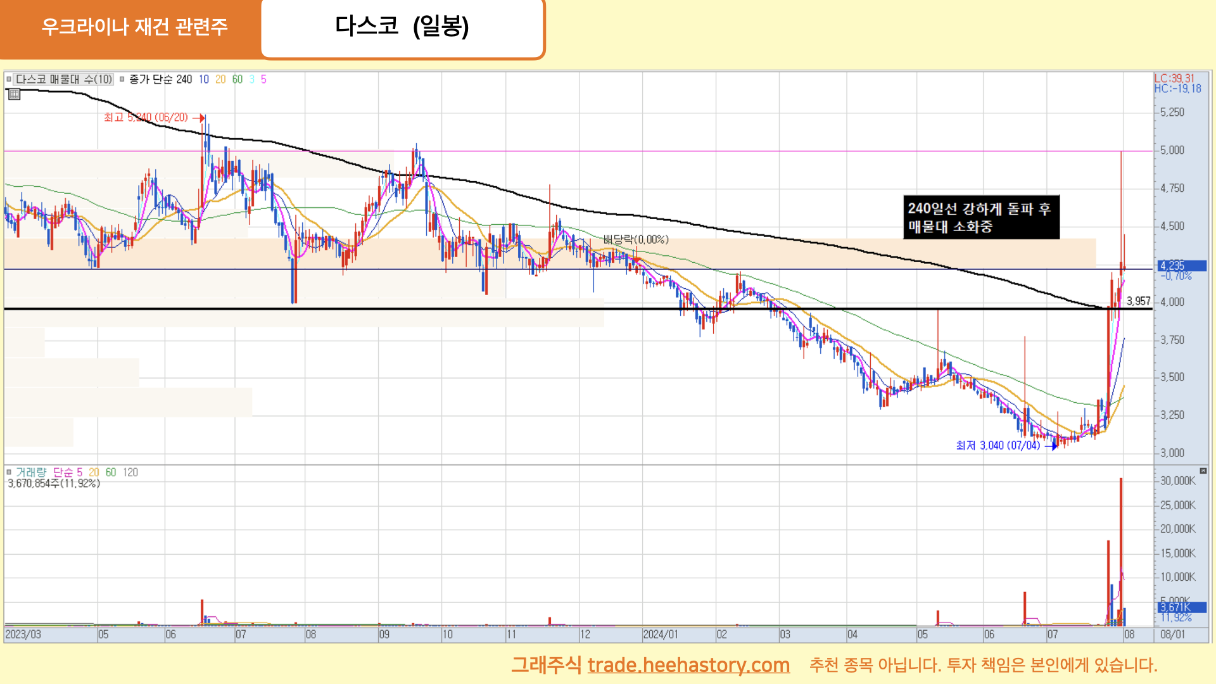The height and width of the screenshot is (684, 1216).
Task: Click the 최고 5,240 high marker
Action: (x=146, y=118)
